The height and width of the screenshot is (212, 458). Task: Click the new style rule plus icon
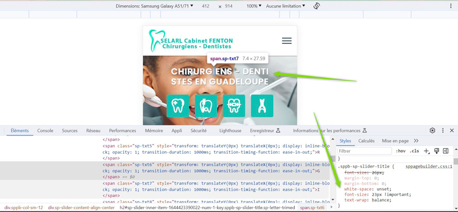(x=427, y=151)
